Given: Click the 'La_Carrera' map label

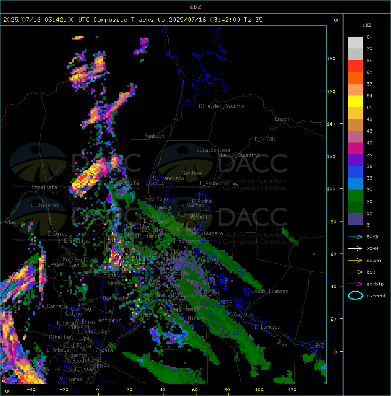Looking at the screenshot, I should coord(53,306).
